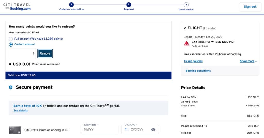Open the Ticket policies link
The height and width of the screenshot is (138, 264).
[x=193, y=61]
